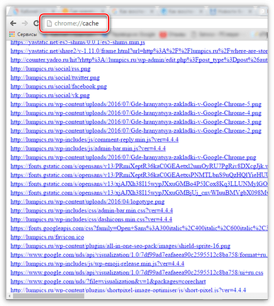Screen dimensions: 274x306
Task: Open the Google-Chrome-5.png cache link
Action: coord(136,104)
